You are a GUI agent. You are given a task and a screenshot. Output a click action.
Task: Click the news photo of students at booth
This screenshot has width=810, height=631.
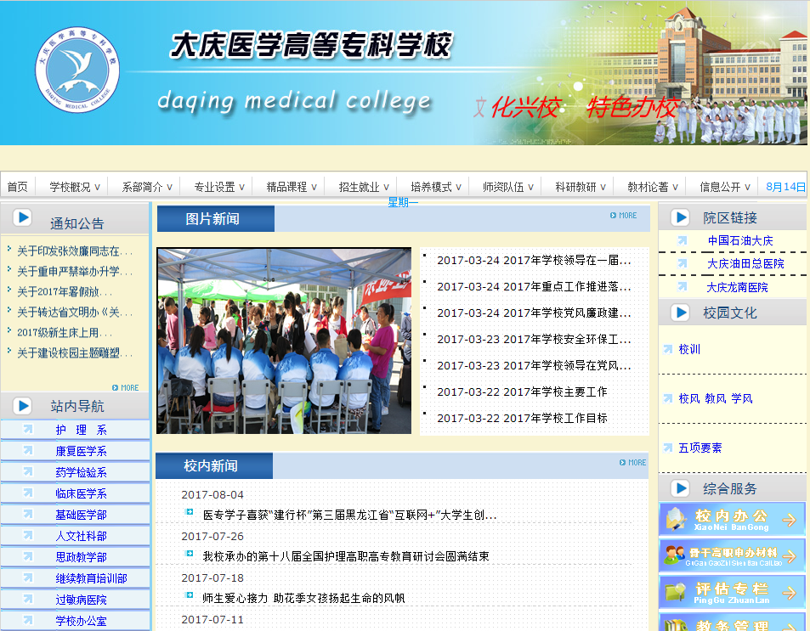284,341
